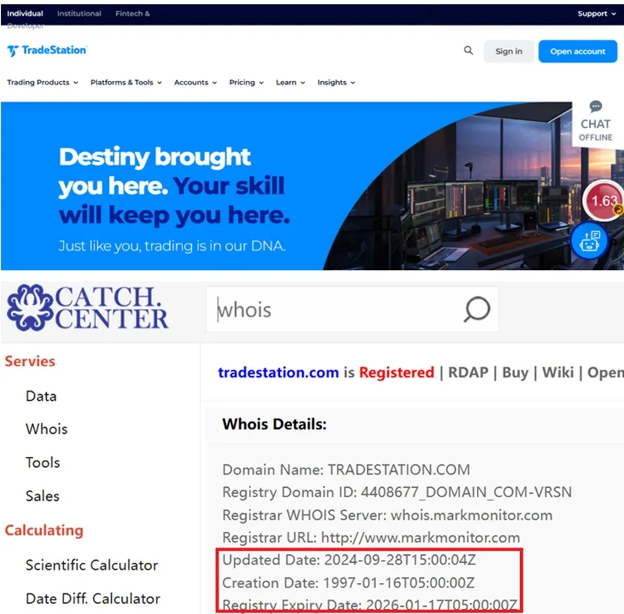Click the Open account button
624x614 pixels.
(578, 51)
